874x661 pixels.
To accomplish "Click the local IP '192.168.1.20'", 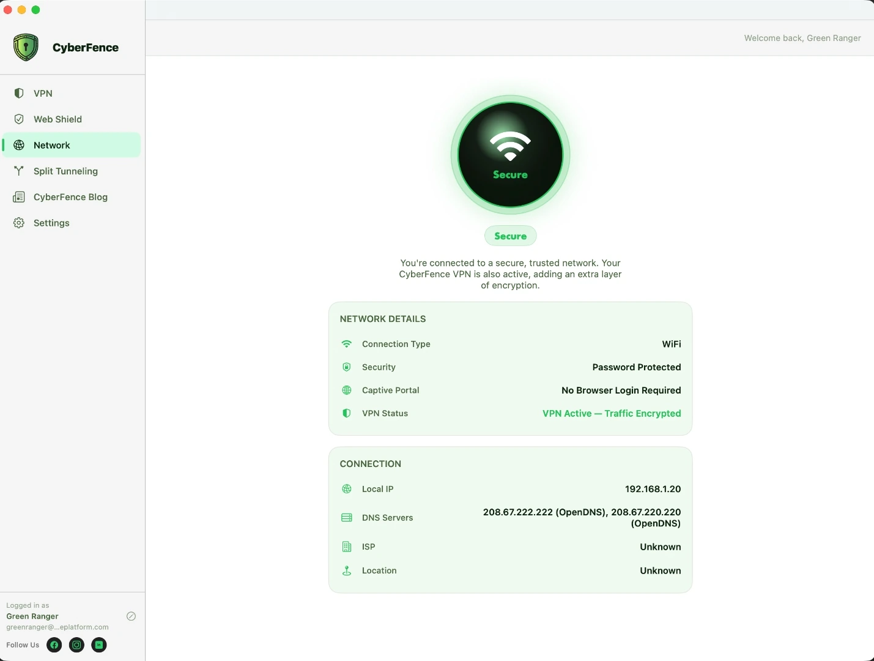I will pos(653,489).
